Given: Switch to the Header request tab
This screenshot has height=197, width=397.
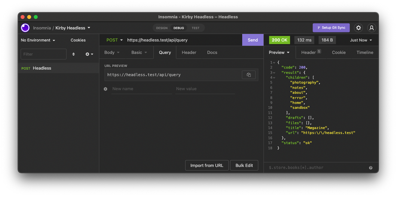Looking at the screenshot, I should click(x=189, y=53).
